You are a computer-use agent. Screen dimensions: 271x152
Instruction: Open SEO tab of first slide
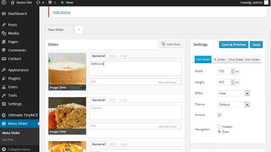(112, 56)
